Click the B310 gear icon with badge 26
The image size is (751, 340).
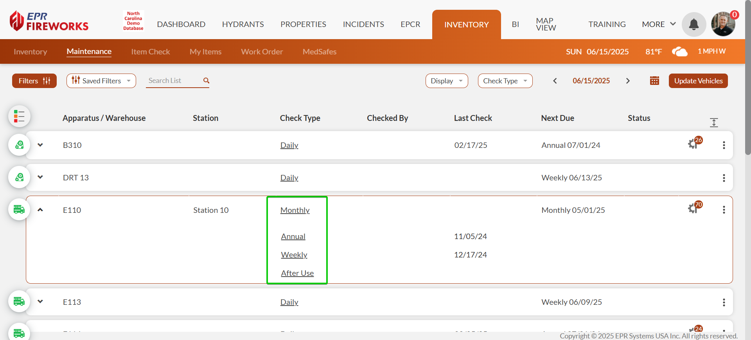pos(694,144)
